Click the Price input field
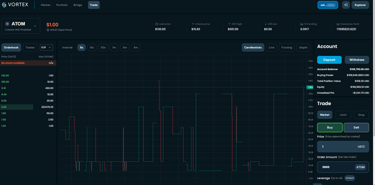This screenshot has height=185, width=375. click(343, 147)
